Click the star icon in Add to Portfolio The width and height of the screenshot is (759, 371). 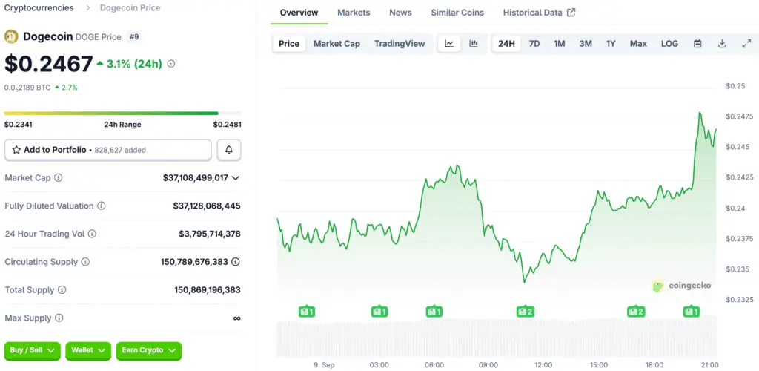coord(16,150)
